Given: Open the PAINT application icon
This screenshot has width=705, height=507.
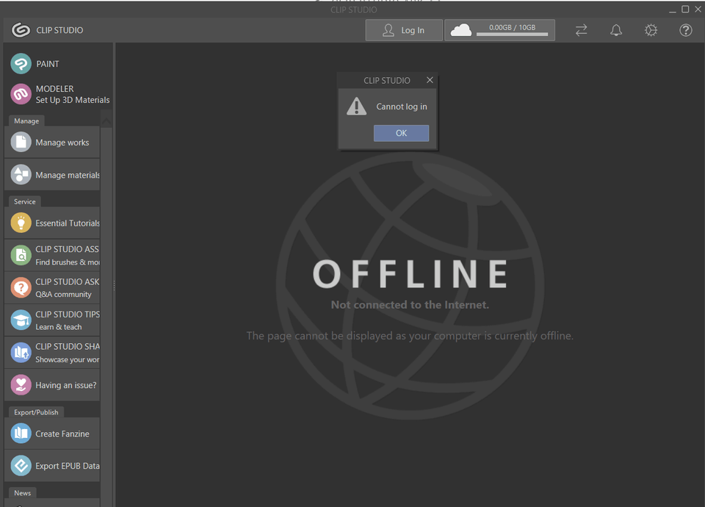Looking at the screenshot, I should 21,64.
